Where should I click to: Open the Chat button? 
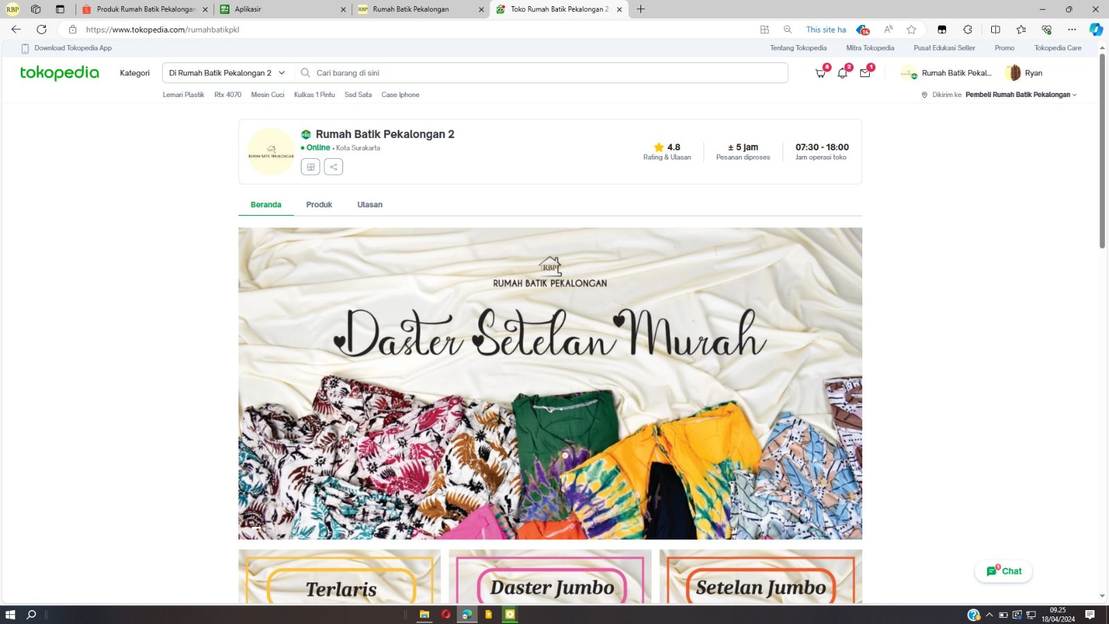pyautogui.click(x=1004, y=571)
